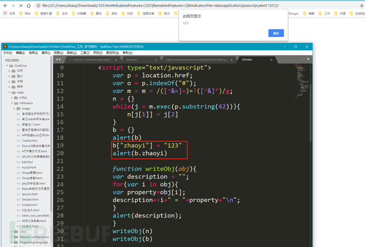This screenshot has height=247, width=365.
Task: Click the browser back arrow
Action: [5, 6]
